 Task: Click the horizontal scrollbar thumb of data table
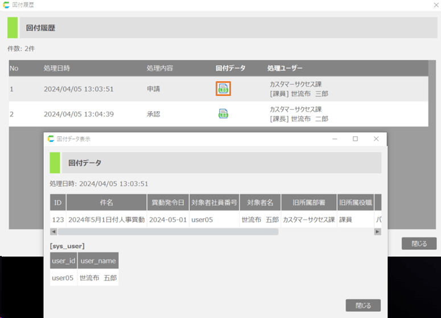pos(168,232)
